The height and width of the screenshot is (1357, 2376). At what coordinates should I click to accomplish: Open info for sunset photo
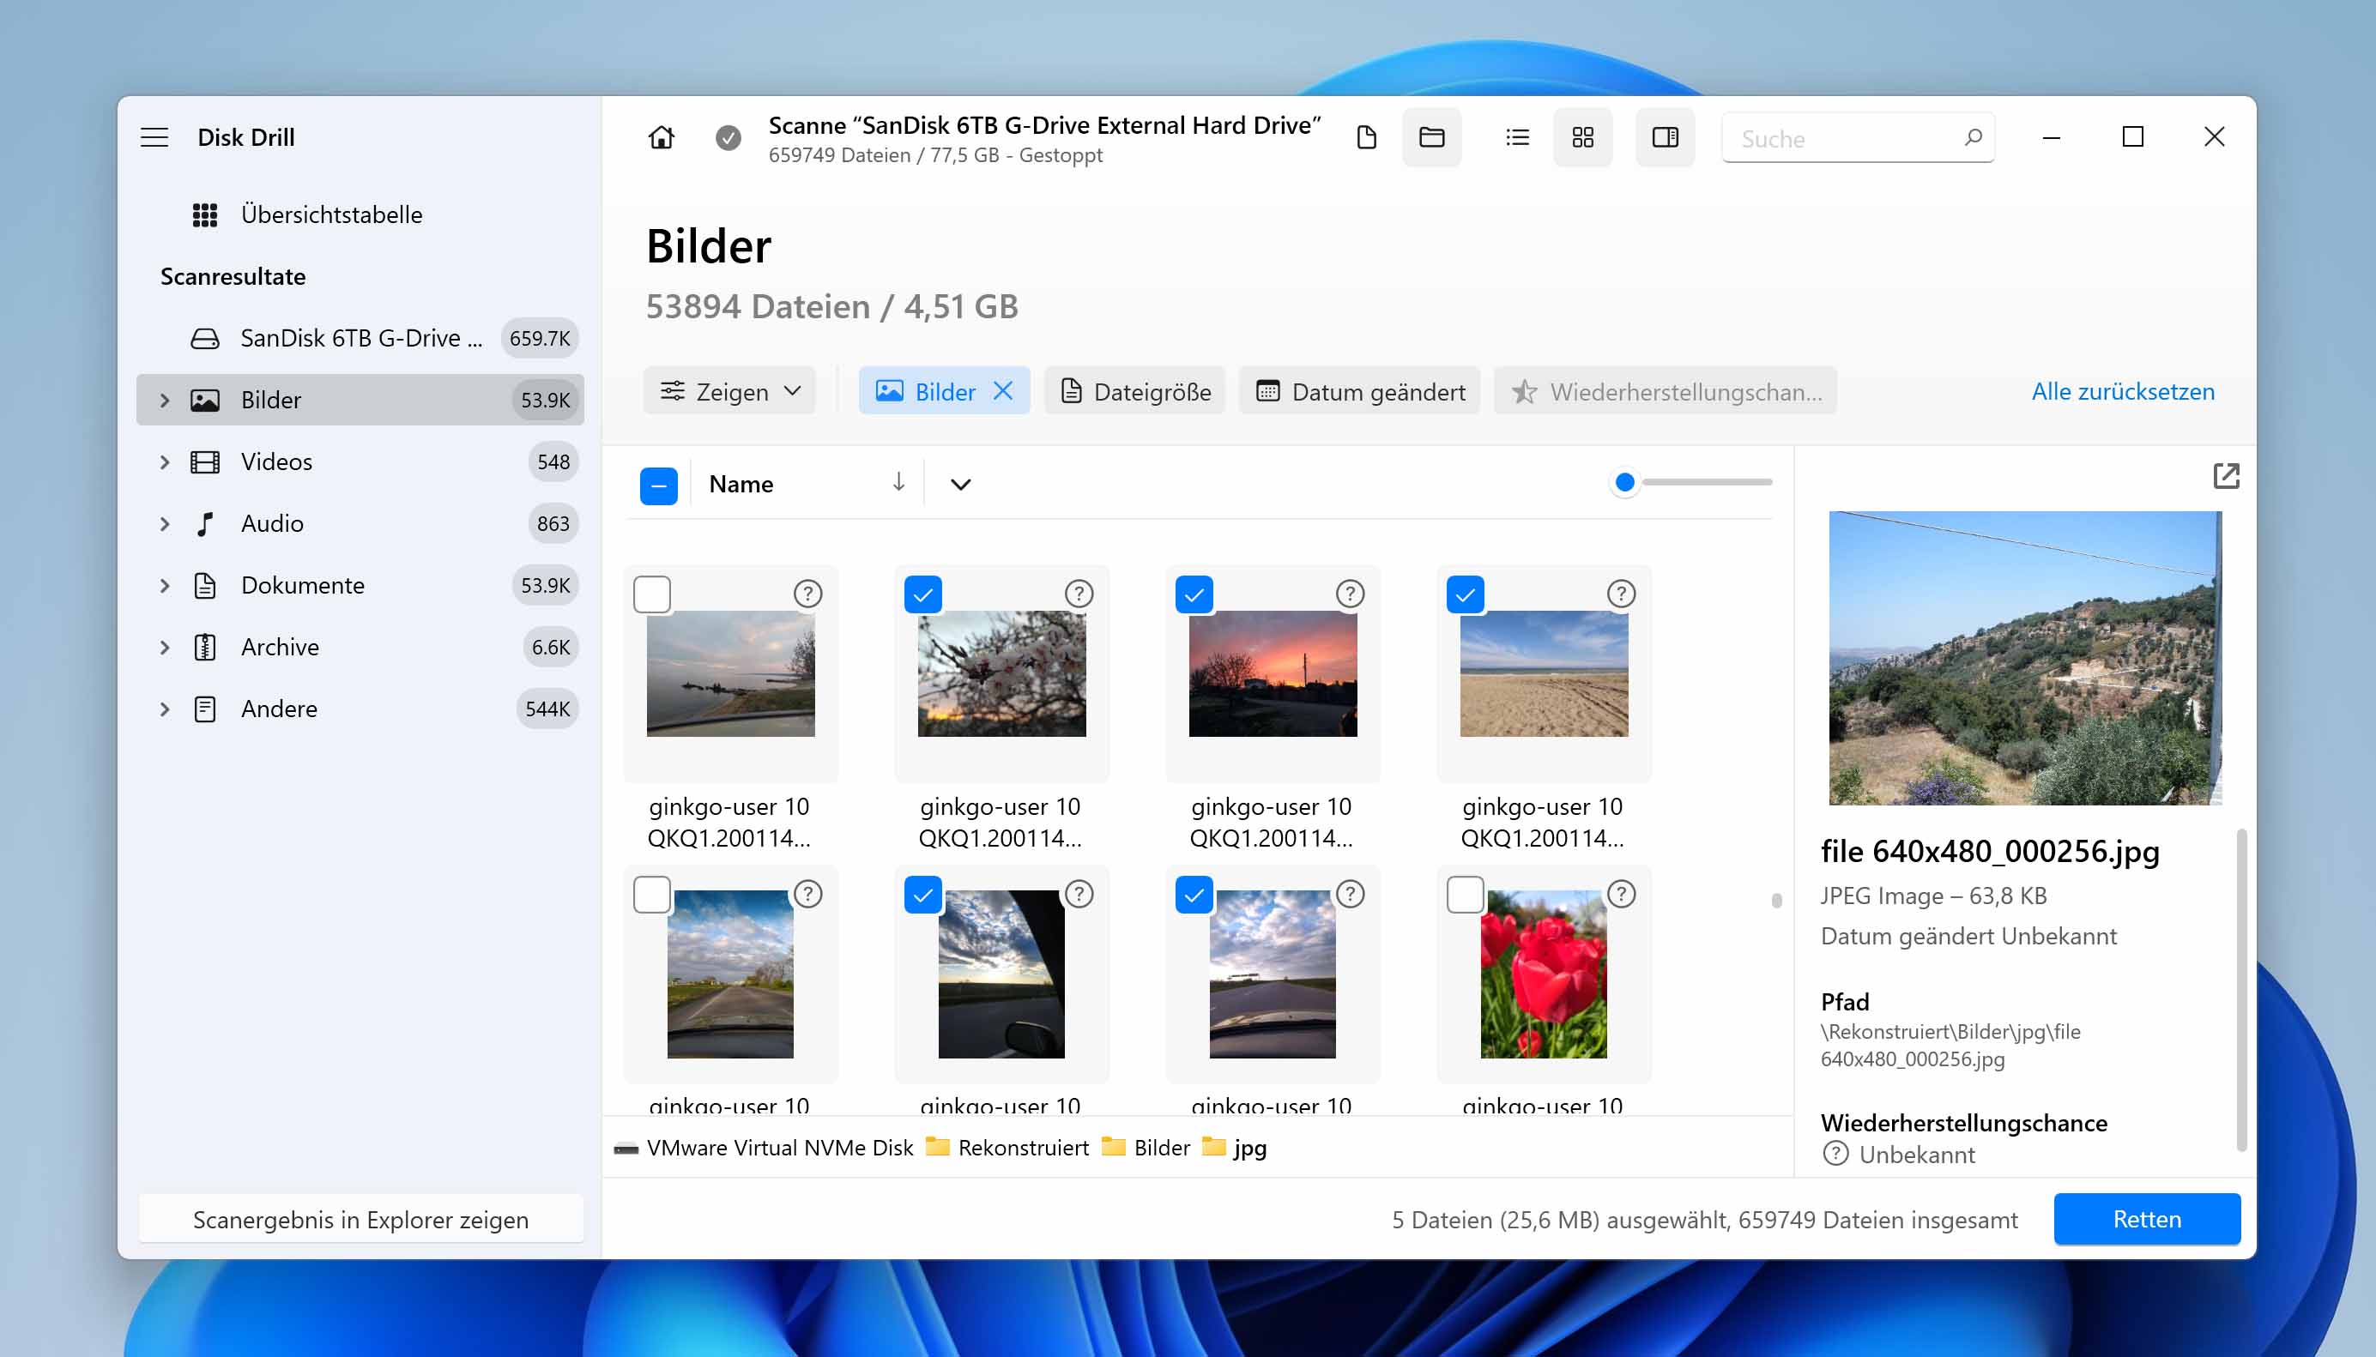click(x=1350, y=594)
